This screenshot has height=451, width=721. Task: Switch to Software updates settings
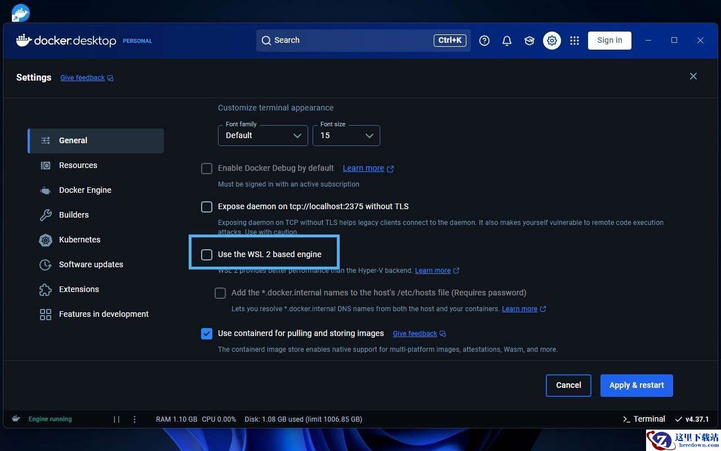click(96, 264)
